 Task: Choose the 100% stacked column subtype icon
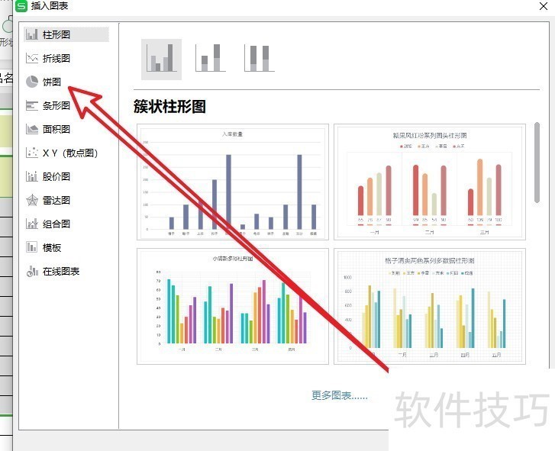tap(259, 59)
